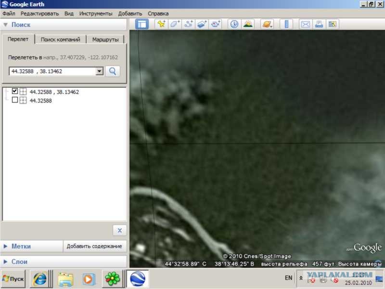385x289 pixels.
Task: Select the 44.32588 , 38.13462 search result
Action: 54,92
